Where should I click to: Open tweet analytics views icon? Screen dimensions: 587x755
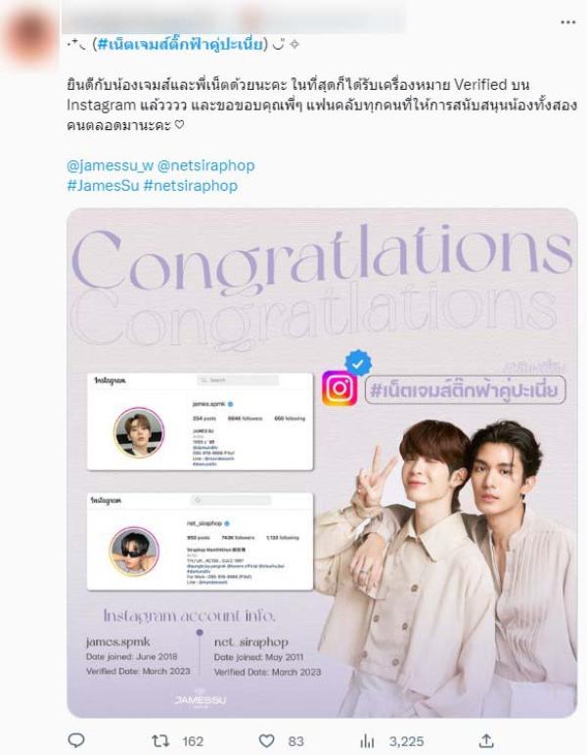pos(367,740)
